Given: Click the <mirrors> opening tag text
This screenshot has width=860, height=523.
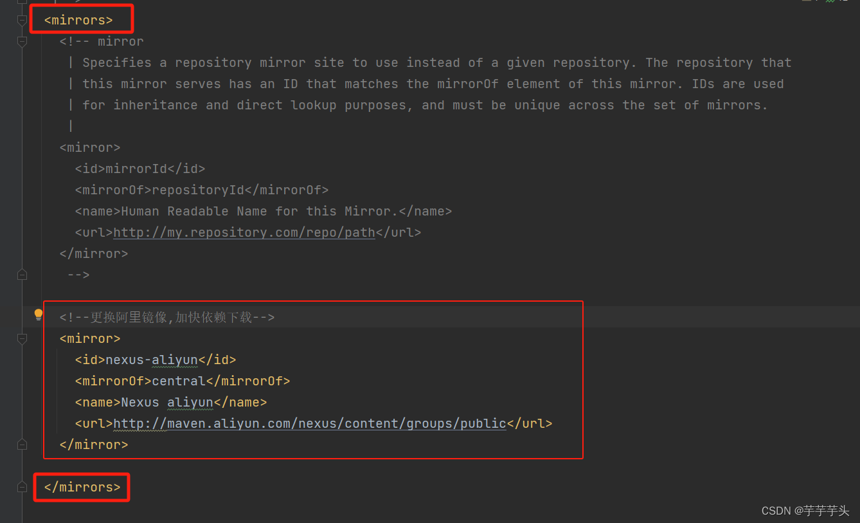Looking at the screenshot, I should [78, 20].
